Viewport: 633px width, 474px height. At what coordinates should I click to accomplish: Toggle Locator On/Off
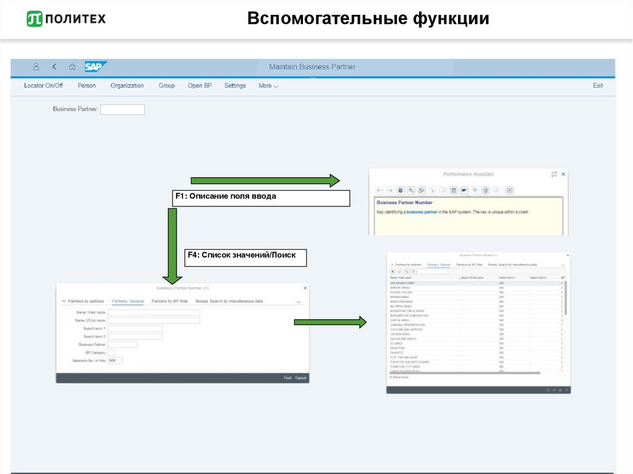click(x=43, y=86)
